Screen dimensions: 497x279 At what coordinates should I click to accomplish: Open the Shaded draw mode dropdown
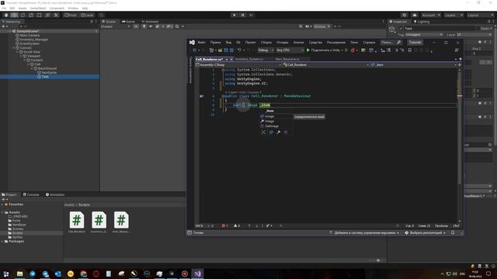116,26
